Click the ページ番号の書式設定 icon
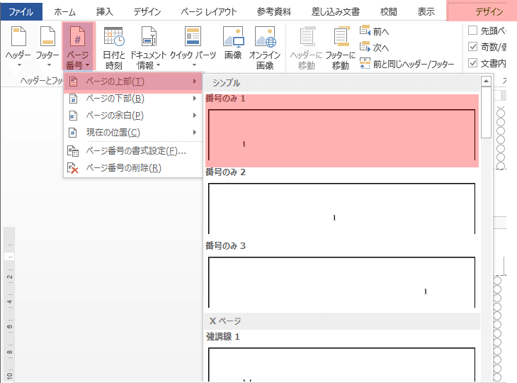This screenshot has height=383, width=517. point(73,151)
